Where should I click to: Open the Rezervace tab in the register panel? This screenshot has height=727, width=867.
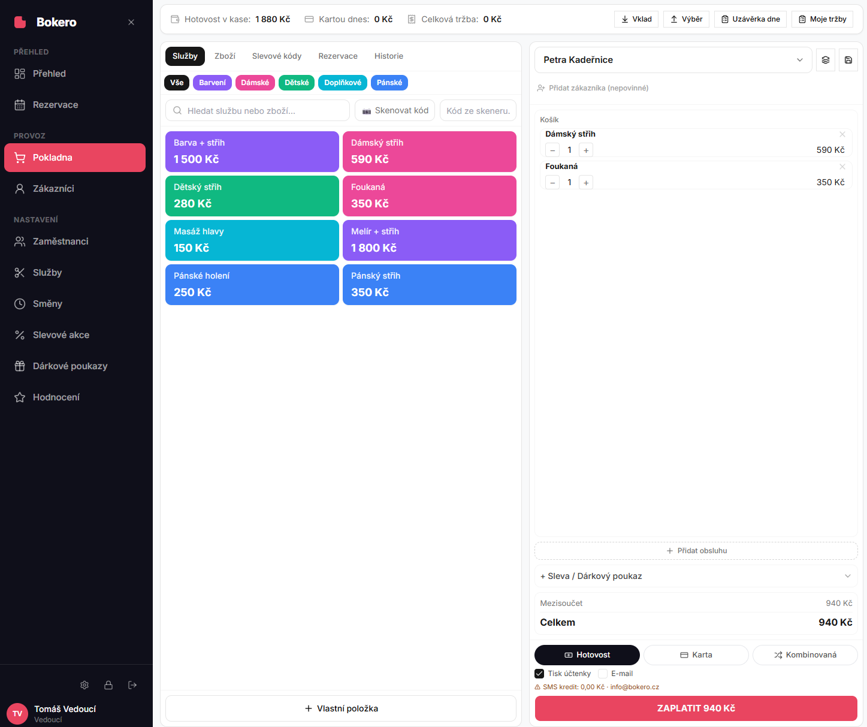click(338, 56)
